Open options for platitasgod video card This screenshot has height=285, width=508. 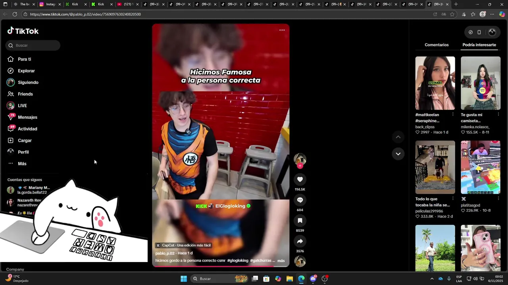[x=498, y=199]
